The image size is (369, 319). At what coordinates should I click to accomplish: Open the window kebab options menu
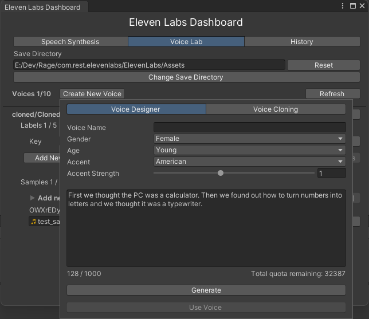343,6
